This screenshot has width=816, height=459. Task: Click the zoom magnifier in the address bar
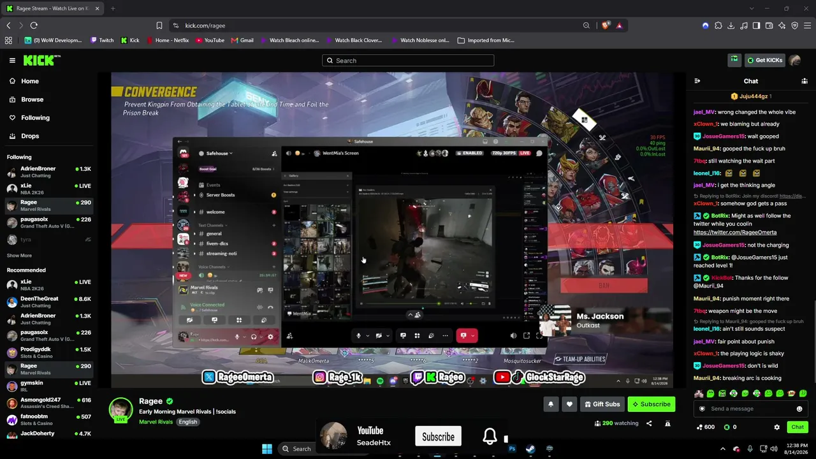(586, 25)
